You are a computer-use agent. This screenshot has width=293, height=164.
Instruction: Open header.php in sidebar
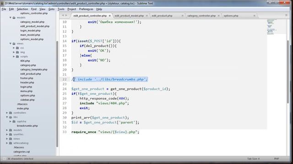(x=27, y=82)
